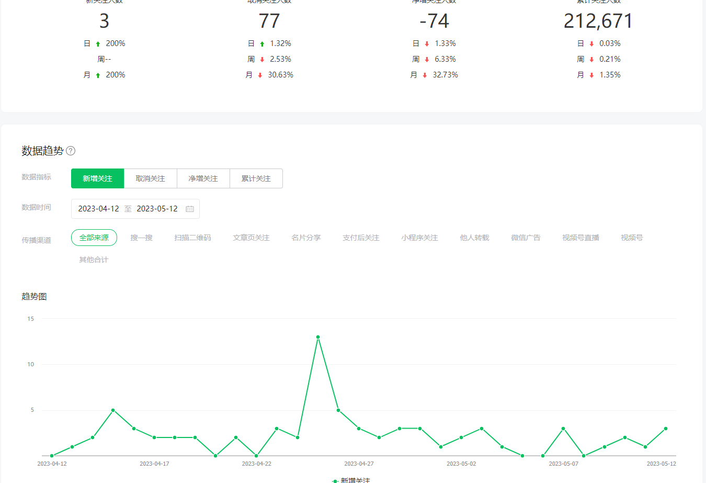Image resolution: width=706 pixels, height=483 pixels.
Task: Filter by 搜一搜 channel
Action: coord(141,238)
